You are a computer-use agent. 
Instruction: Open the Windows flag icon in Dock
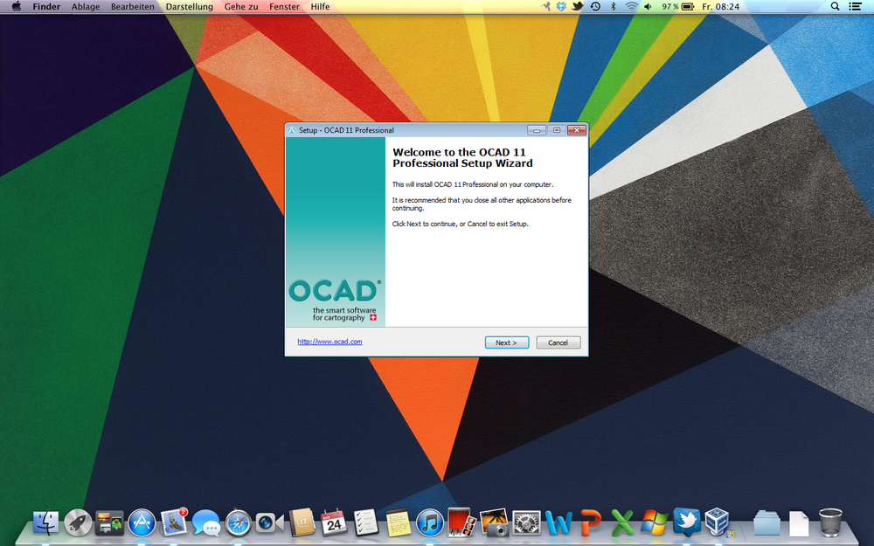coord(655,522)
